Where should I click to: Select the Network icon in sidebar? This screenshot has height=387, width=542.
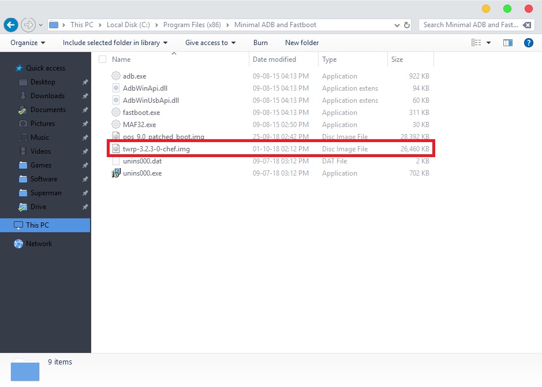(18, 244)
